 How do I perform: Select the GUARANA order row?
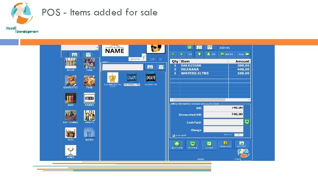(x=210, y=69)
